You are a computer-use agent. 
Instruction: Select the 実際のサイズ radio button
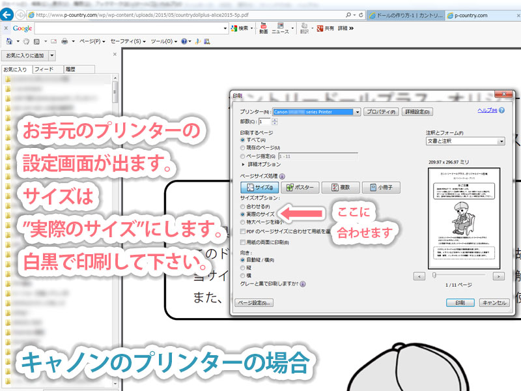coord(242,214)
